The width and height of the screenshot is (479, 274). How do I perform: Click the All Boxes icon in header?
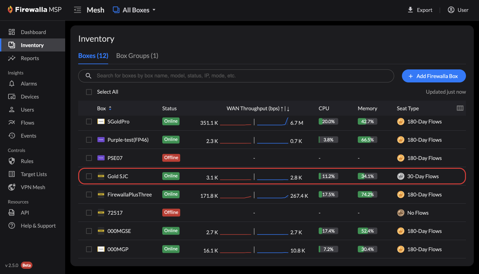click(x=116, y=10)
